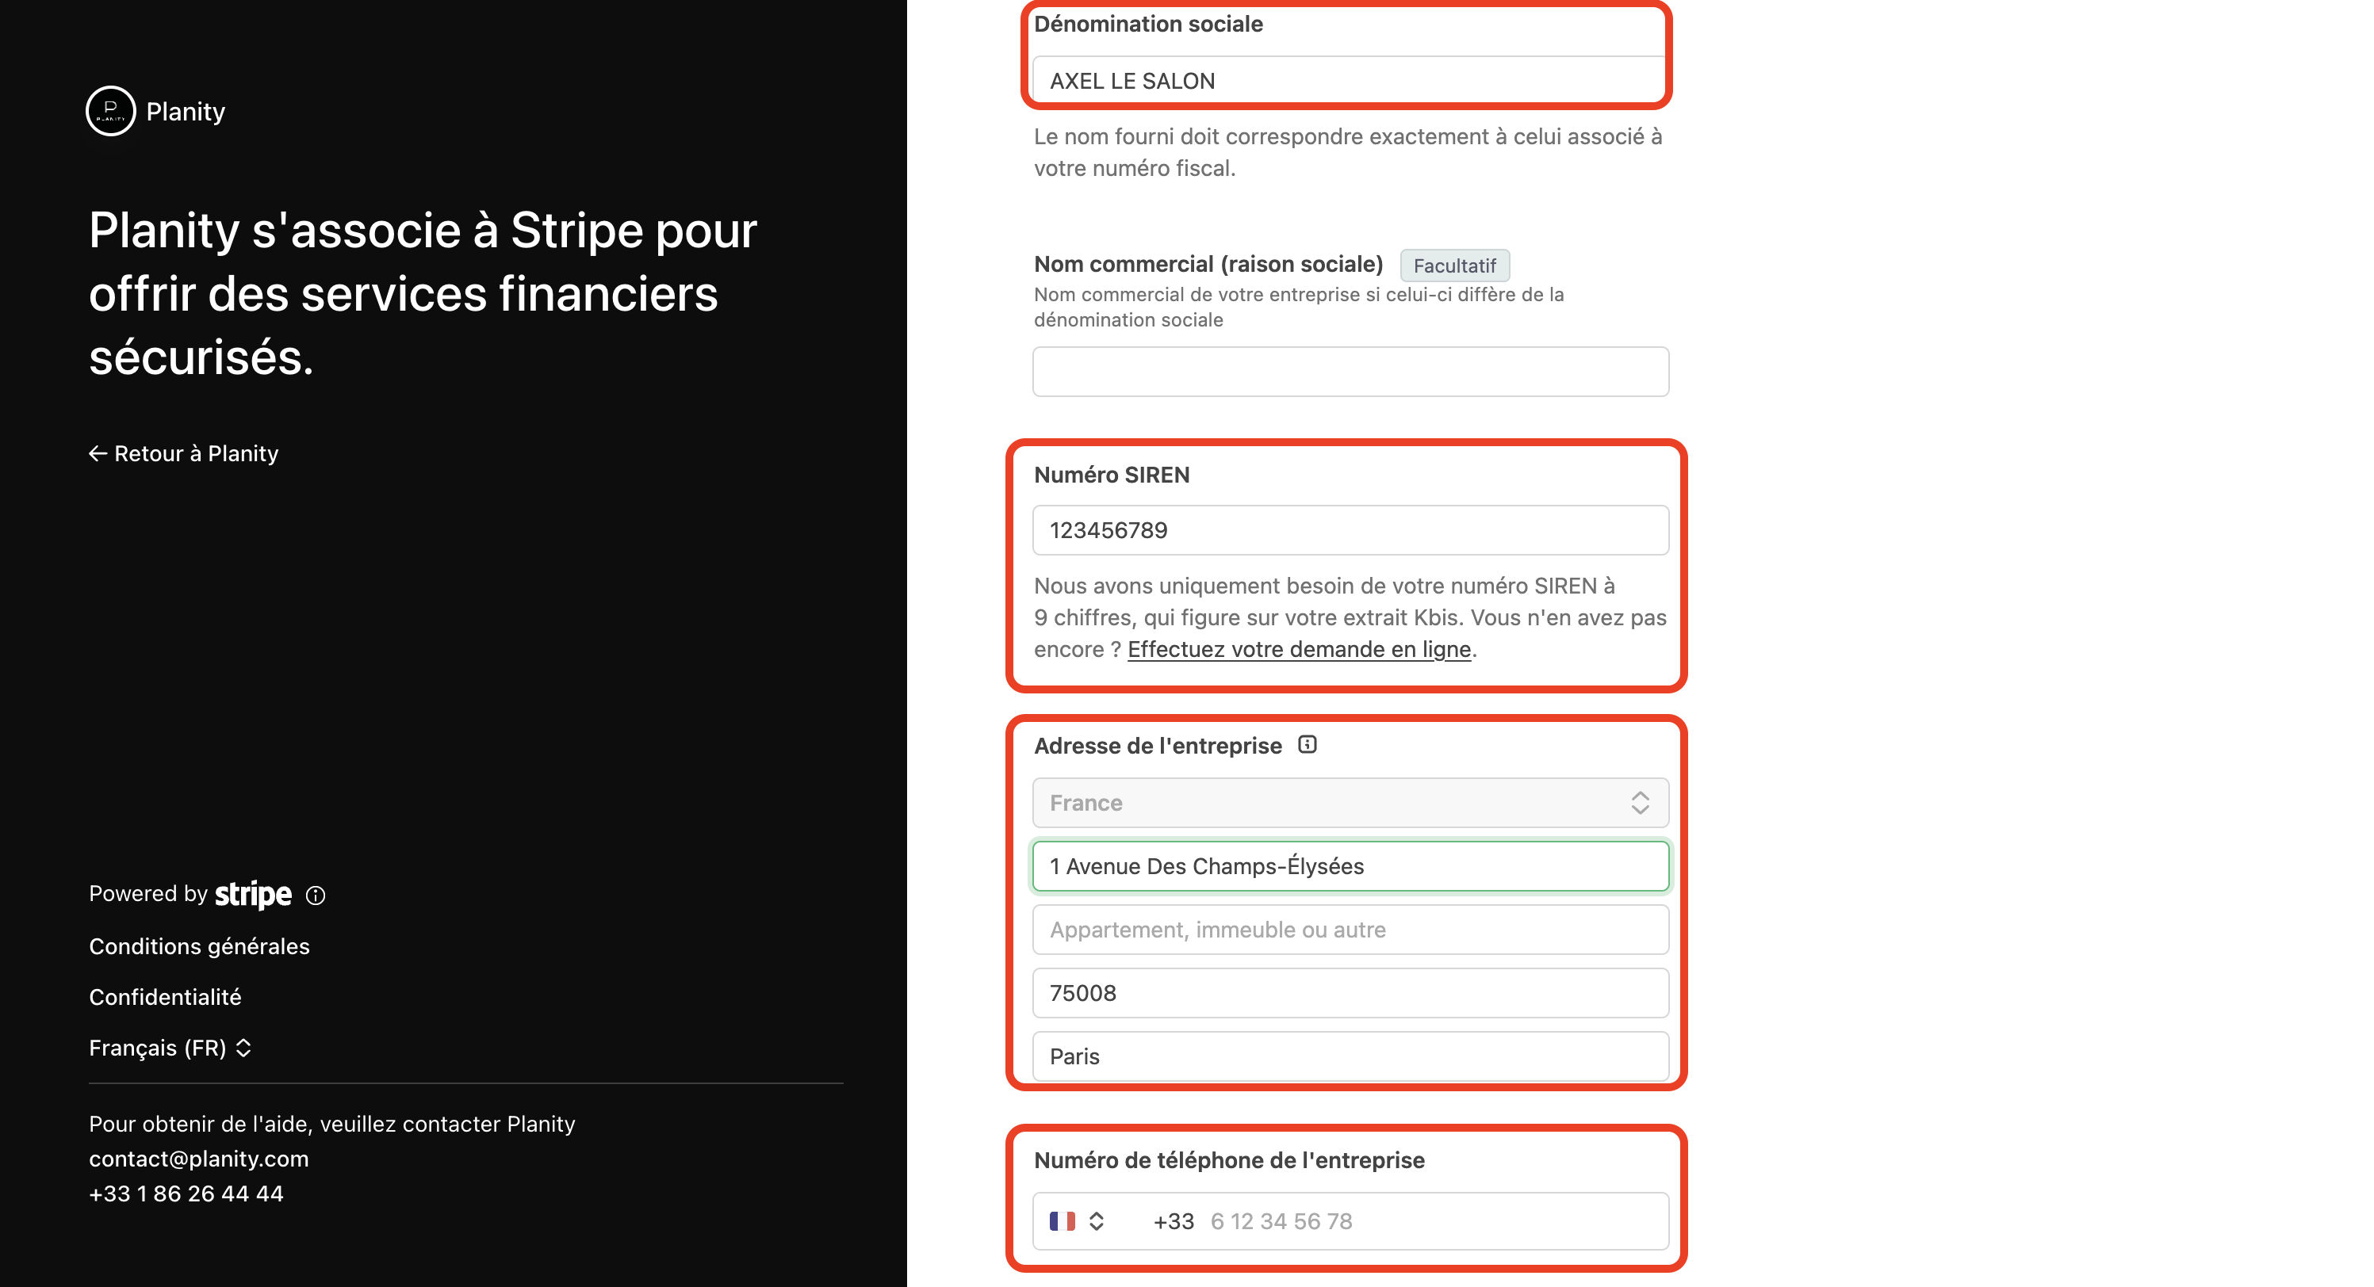Click the Facultatif badge
The height and width of the screenshot is (1287, 2374).
tap(1454, 265)
